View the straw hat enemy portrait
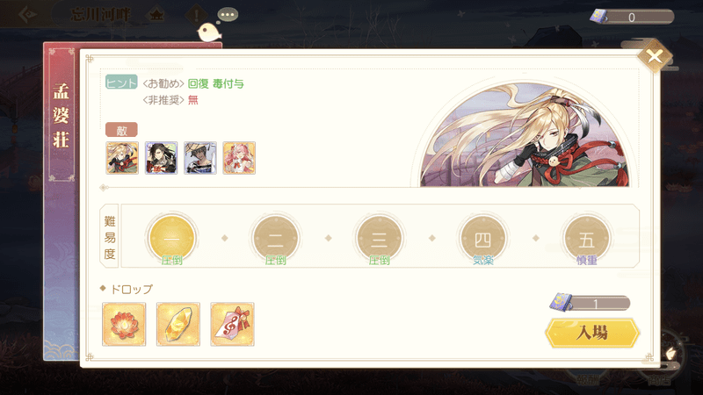Screen dimensions: 703x395 (200, 158)
